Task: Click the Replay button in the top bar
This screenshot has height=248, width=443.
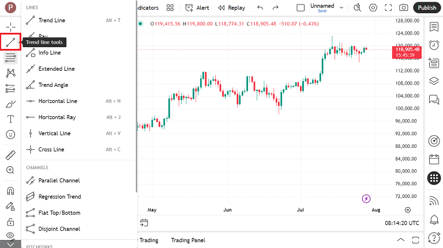Action: pos(231,8)
